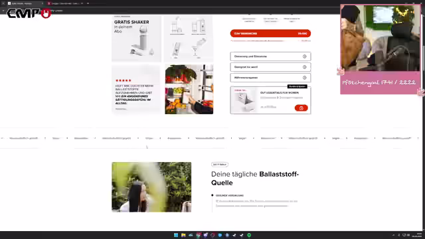The image size is (425, 239).
Task: Open the blue round taskbar icon
Action: coord(220,235)
